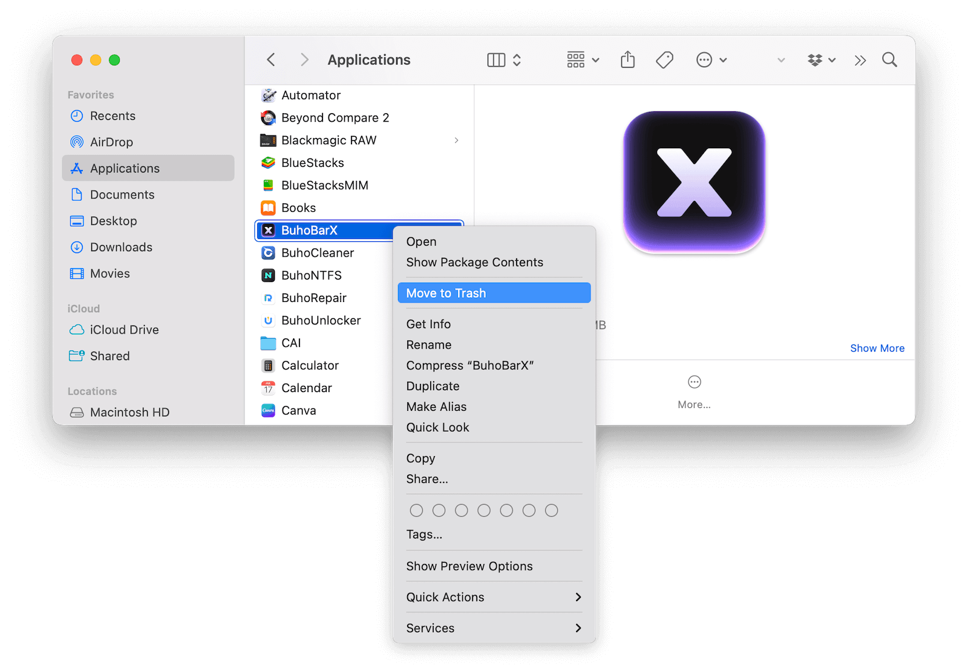
Task: Select the Tags icon in the toolbar
Action: pos(664,59)
